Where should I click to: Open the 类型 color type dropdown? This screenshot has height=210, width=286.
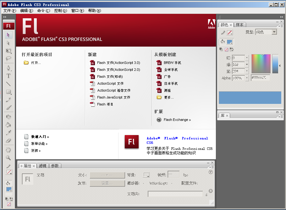coord(274,32)
